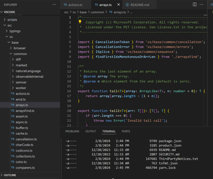Open collections.ts from the file tree
The image size is (213, 179).
(x=25, y=156)
